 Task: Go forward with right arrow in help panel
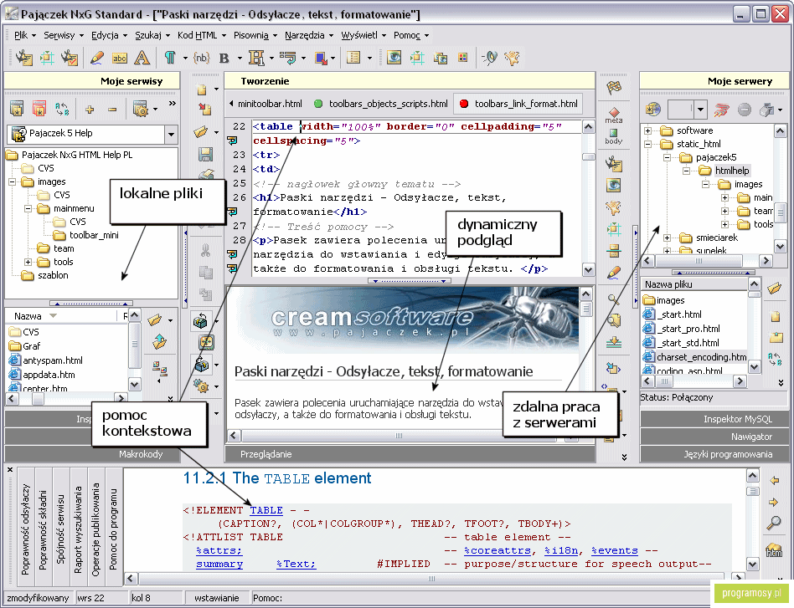coord(774,502)
